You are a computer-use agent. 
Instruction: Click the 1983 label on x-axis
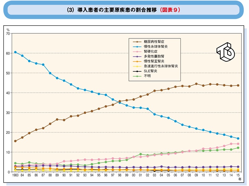pyautogui.click(x=15, y=175)
